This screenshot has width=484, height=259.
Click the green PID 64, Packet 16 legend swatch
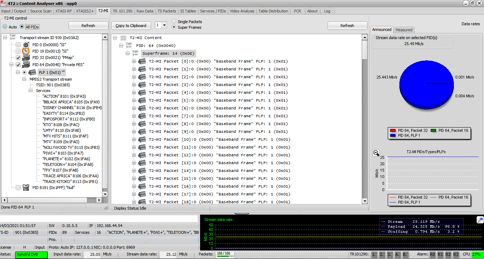click(434, 130)
